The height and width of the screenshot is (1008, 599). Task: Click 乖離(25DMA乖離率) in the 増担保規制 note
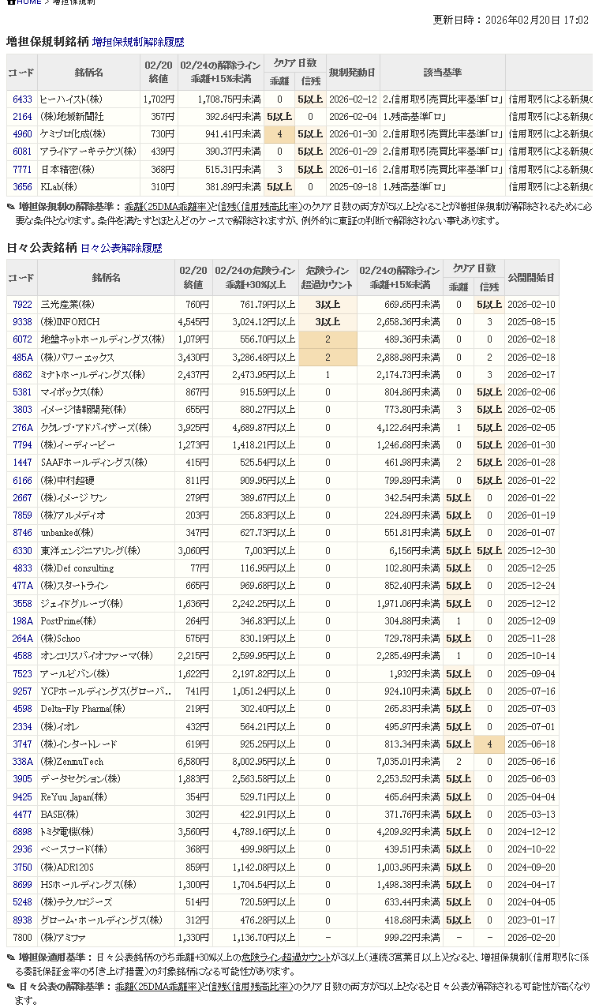[169, 207]
